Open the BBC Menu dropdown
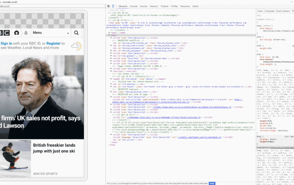Viewport: 294px width, 185px height. (51, 33)
